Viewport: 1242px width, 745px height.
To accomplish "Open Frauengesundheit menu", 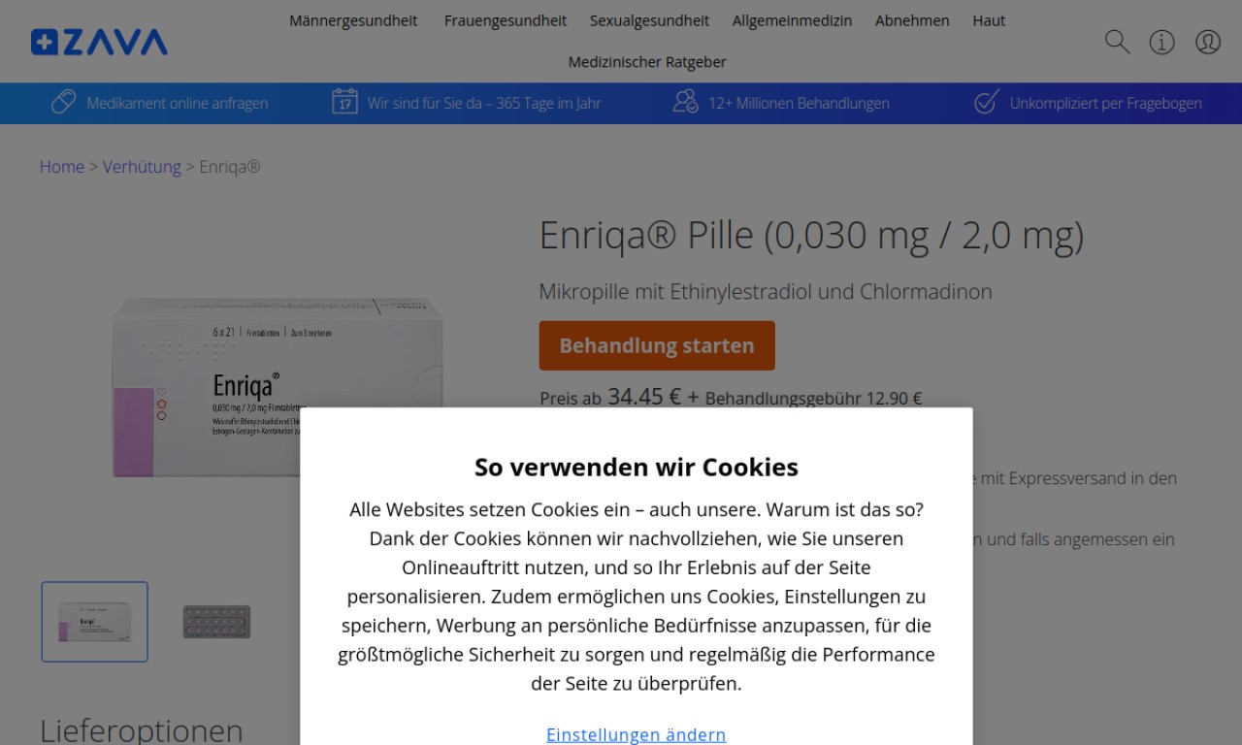I will (506, 20).
